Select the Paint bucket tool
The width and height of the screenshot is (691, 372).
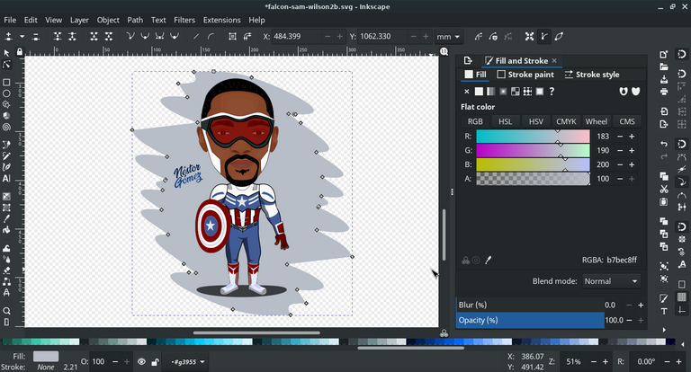(x=6, y=230)
